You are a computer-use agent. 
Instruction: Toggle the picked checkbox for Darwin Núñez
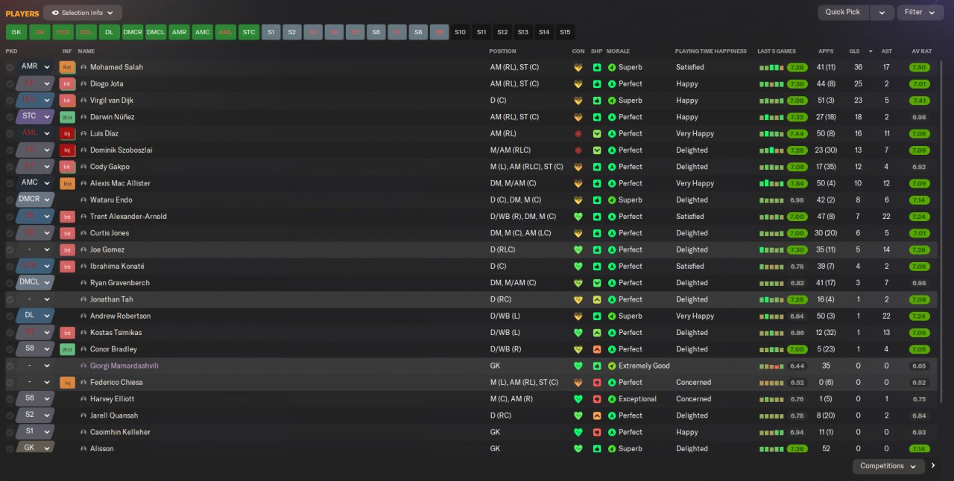10,117
